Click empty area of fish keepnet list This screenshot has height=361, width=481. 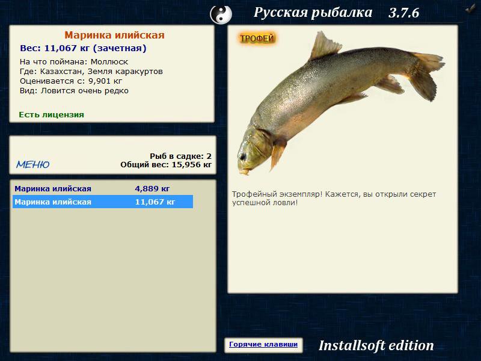point(113,276)
